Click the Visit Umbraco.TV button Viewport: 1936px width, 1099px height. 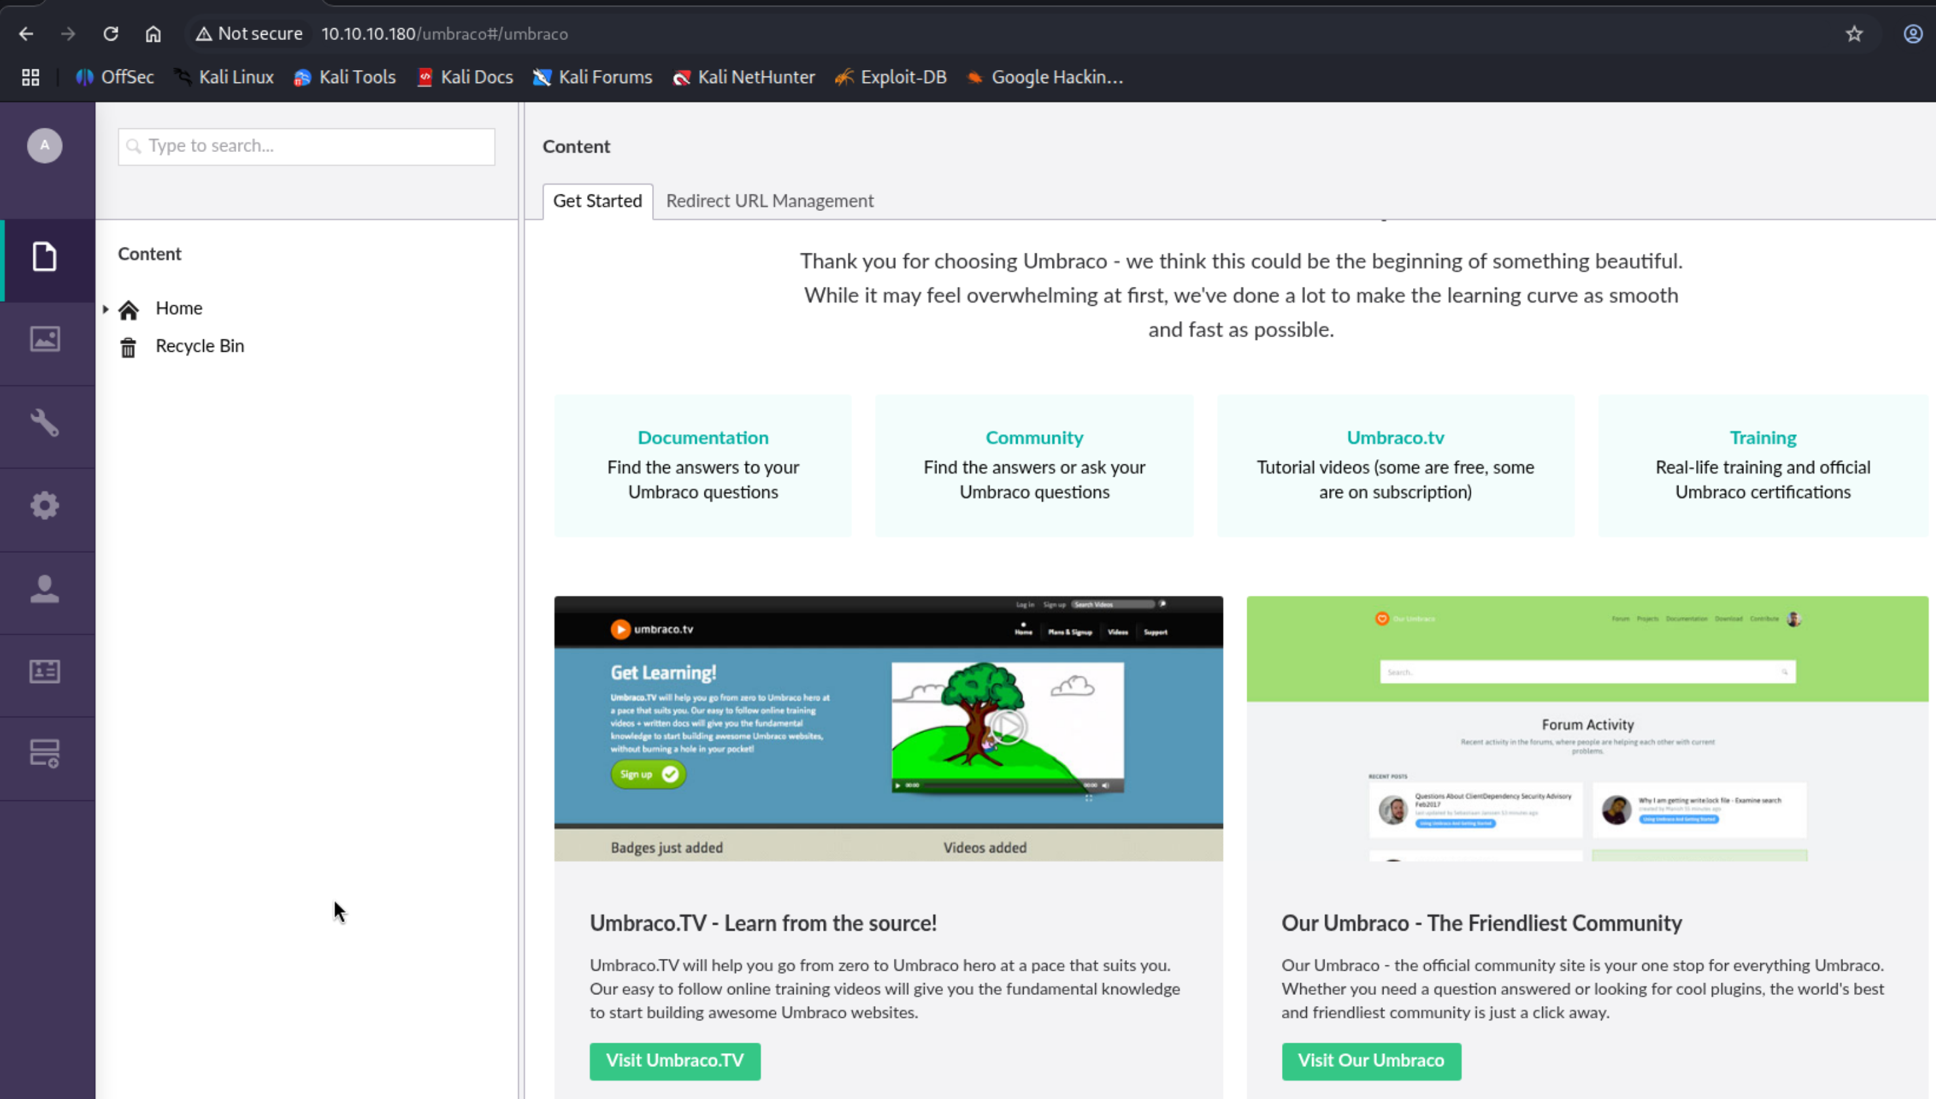(675, 1061)
